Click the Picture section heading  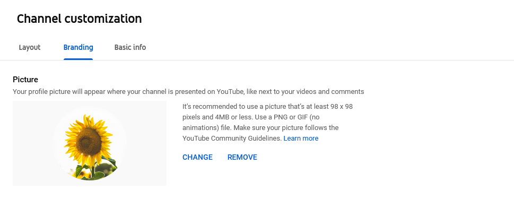25,80
